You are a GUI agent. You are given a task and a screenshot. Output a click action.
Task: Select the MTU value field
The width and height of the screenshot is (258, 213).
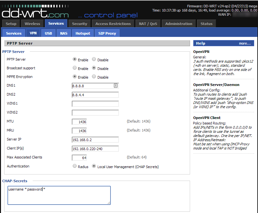coord(79,122)
